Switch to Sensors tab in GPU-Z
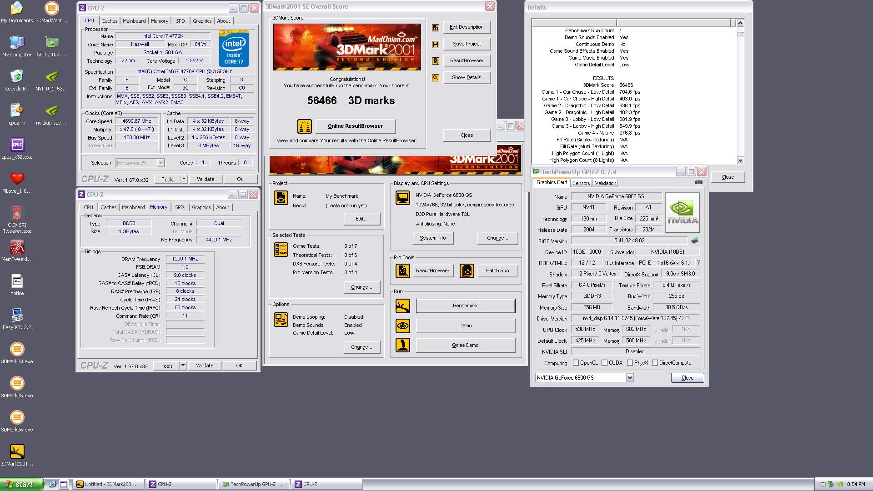The image size is (873, 491). pyautogui.click(x=581, y=183)
